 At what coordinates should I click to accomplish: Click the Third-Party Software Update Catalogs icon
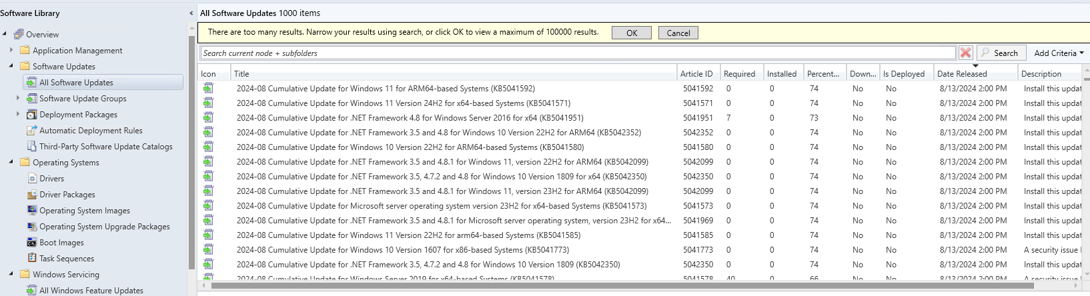click(x=31, y=146)
